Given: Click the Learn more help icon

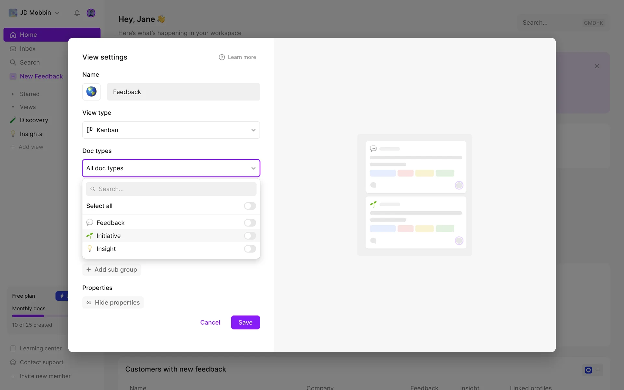Looking at the screenshot, I should [x=222, y=57].
